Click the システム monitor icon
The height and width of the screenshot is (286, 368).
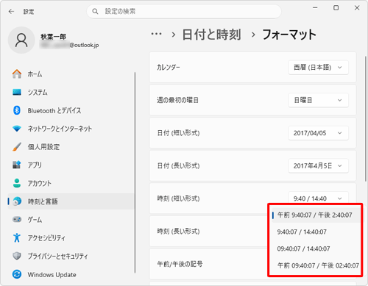tap(17, 92)
